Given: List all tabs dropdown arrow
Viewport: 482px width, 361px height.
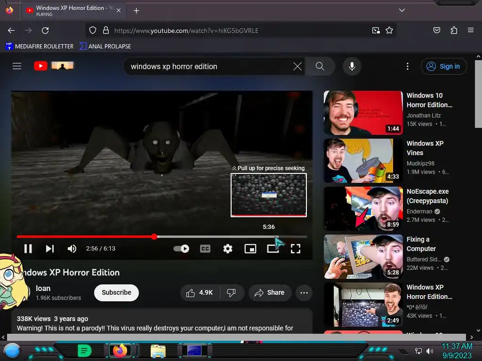Looking at the screenshot, I should [402, 10].
